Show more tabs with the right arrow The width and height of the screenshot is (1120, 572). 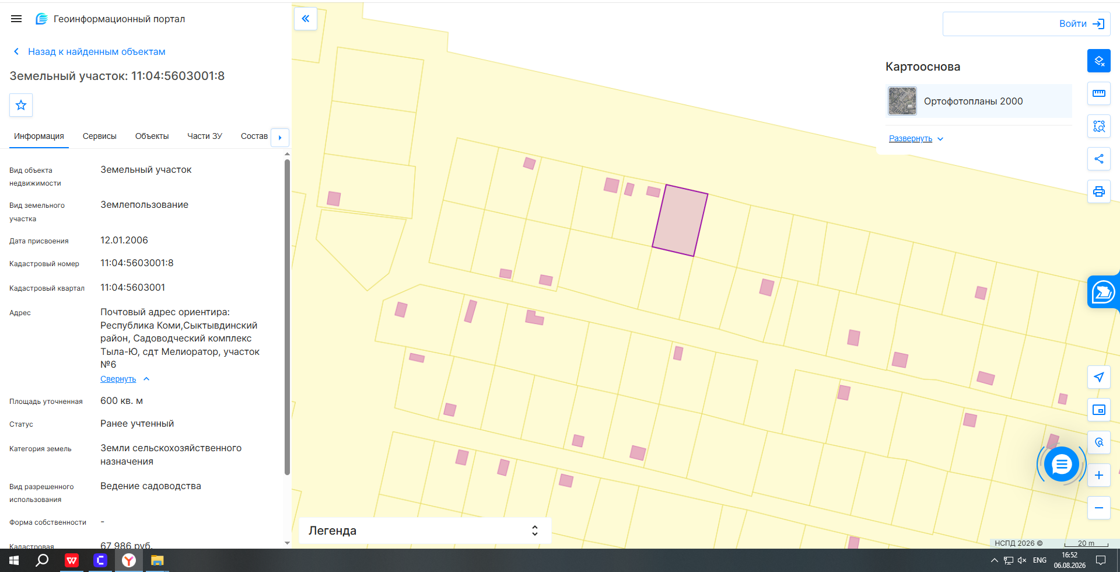click(x=280, y=138)
